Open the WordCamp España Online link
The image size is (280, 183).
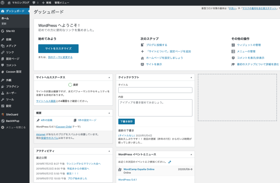tap(139, 169)
